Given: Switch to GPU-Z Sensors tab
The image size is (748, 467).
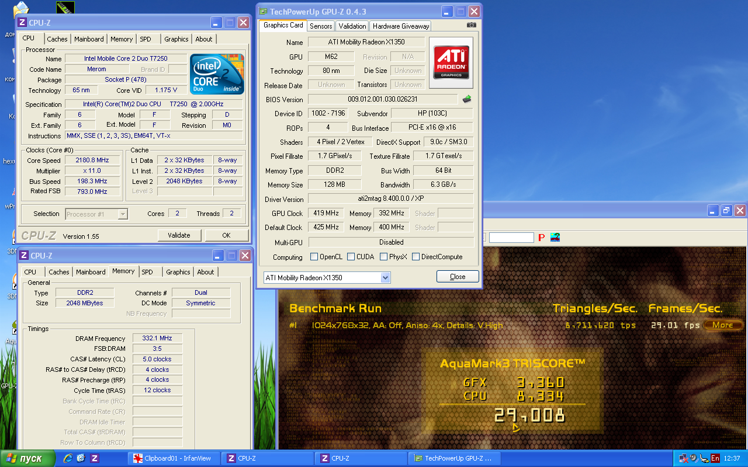Looking at the screenshot, I should coord(321,26).
